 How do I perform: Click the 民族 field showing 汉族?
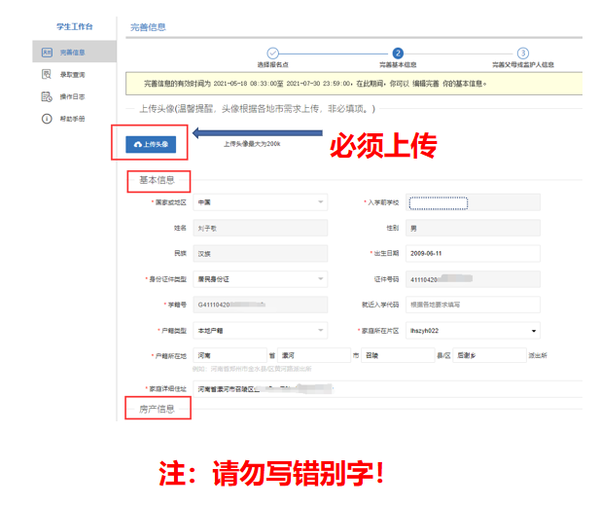(x=261, y=254)
